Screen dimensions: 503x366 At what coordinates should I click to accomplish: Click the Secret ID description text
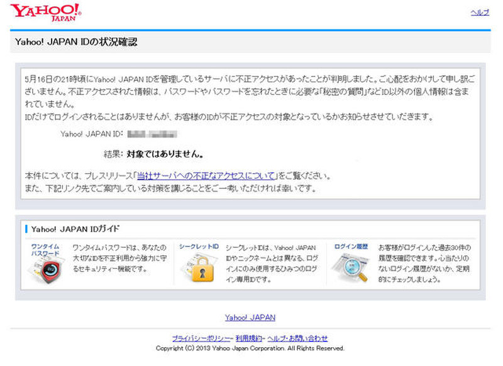coord(270,264)
